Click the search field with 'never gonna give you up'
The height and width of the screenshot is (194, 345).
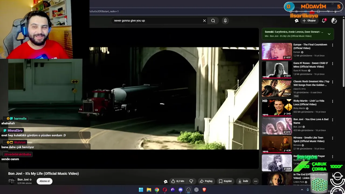click(156, 20)
